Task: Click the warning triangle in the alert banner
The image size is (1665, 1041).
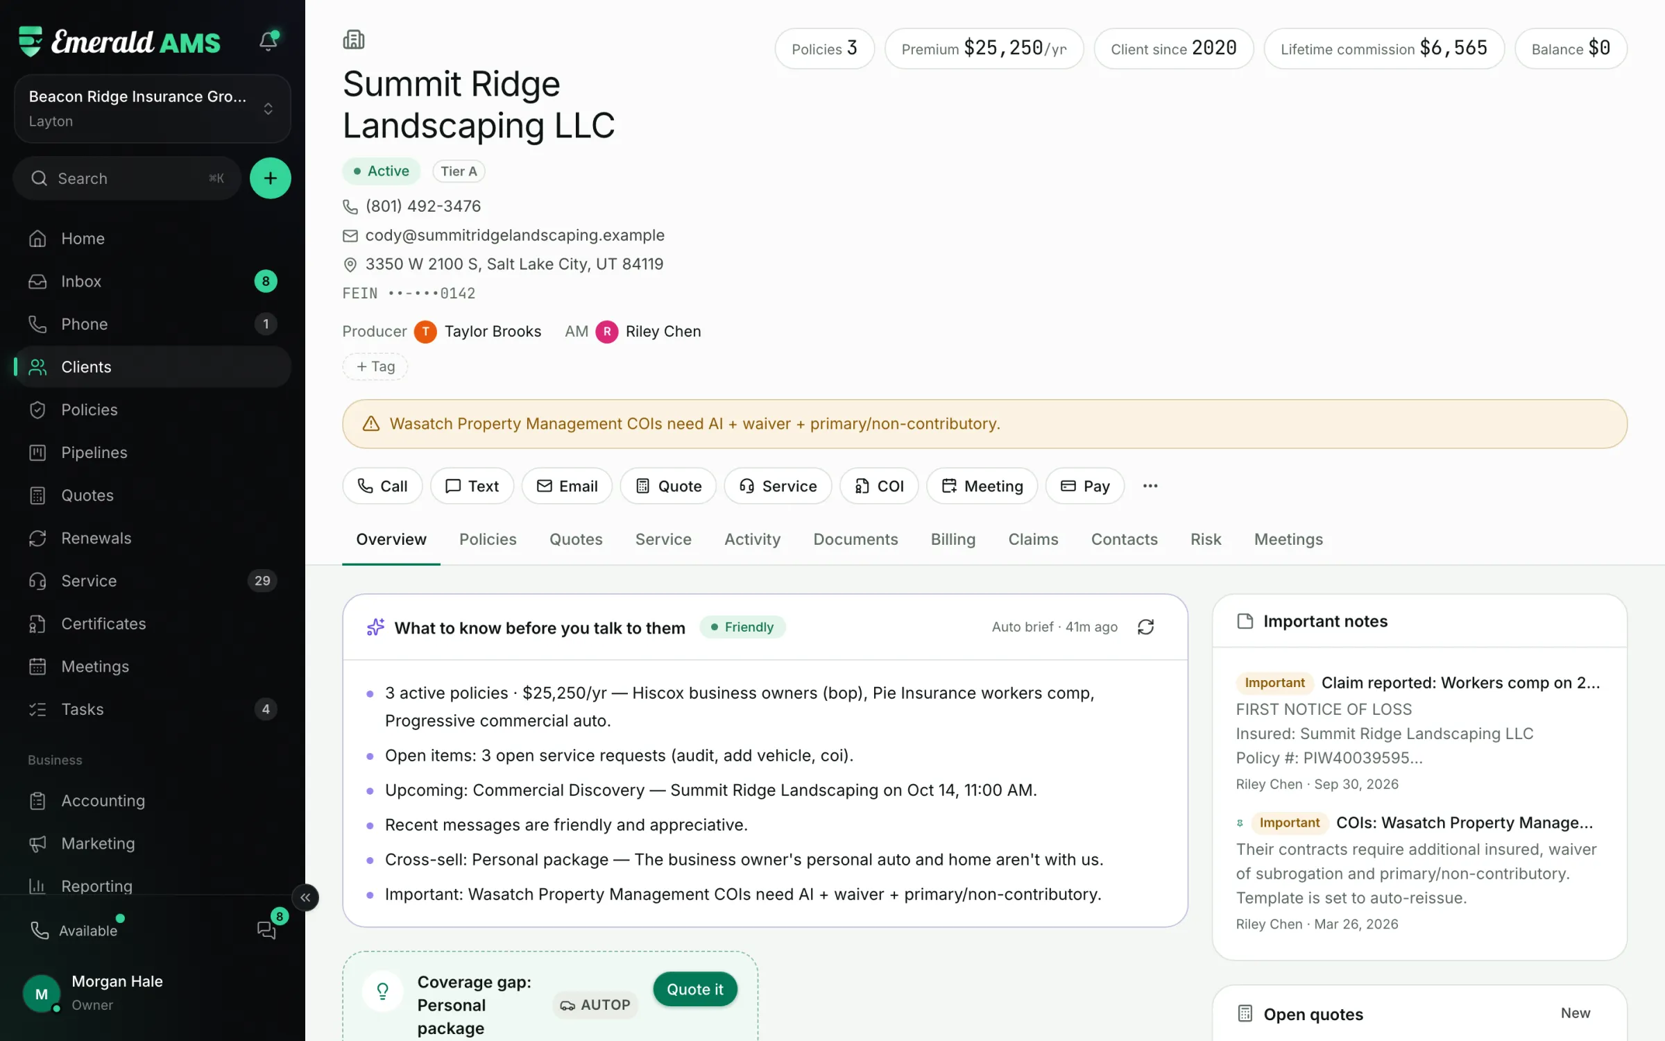Action: [371, 424]
